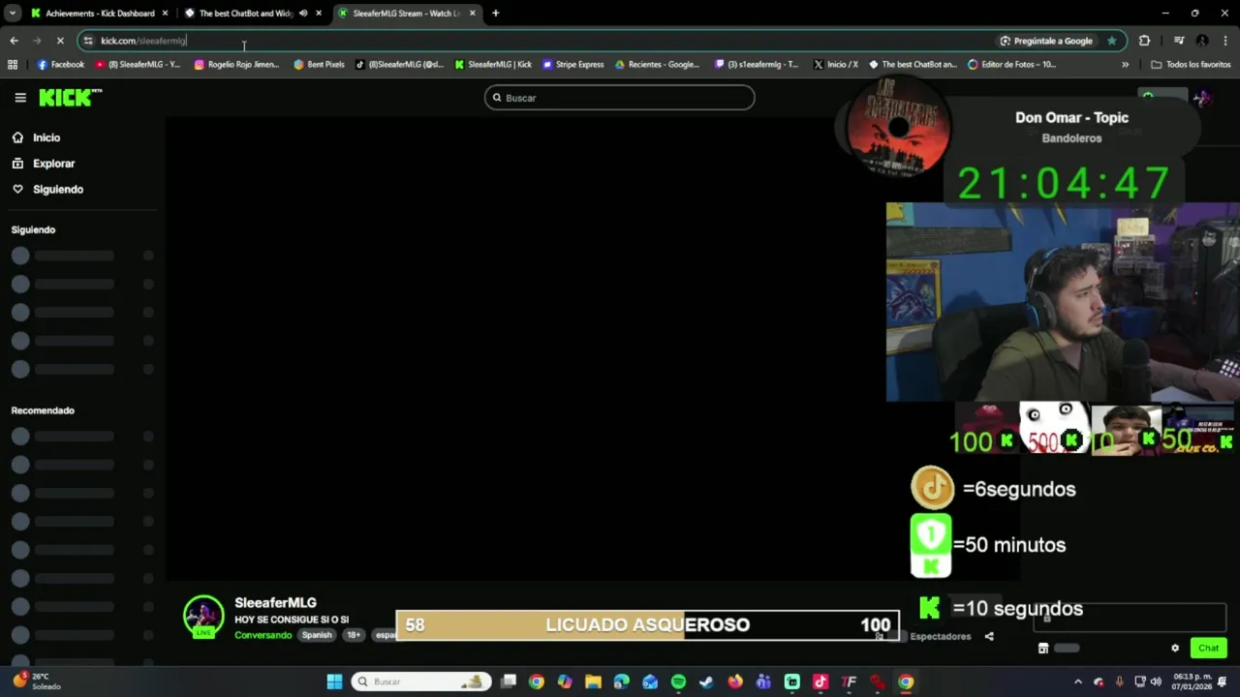Share the stream via share icon
Viewport: 1240px width, 697px height.
(x=989, y=636)
